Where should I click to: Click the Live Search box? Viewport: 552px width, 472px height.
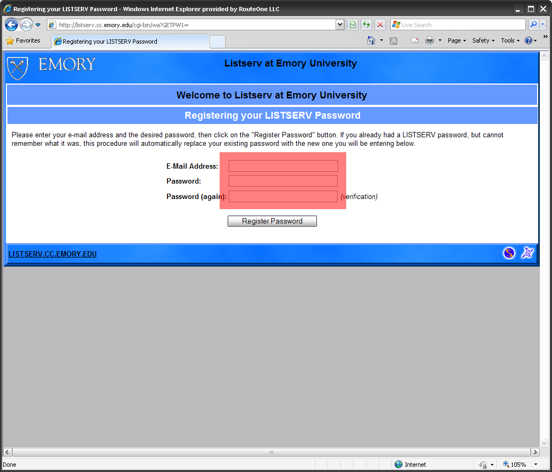[458, 24]
